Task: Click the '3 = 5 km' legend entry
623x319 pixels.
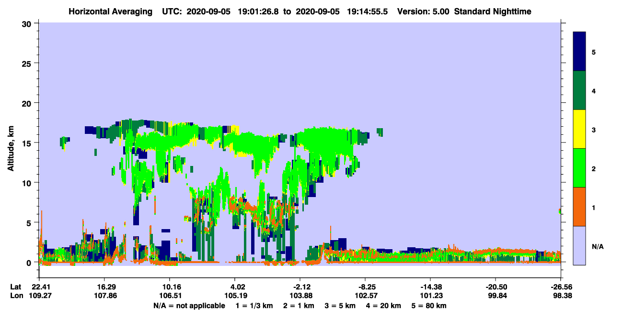Action: click(340, 306)
